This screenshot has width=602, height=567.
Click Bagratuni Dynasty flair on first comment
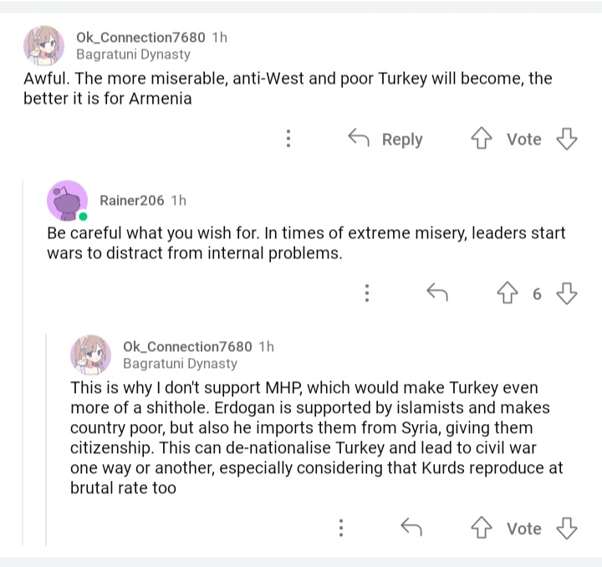click(x=133, y=54)
